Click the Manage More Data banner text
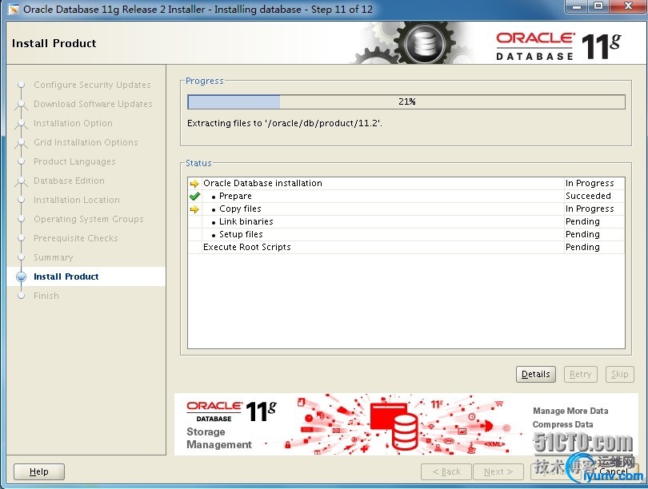The width and height of the screenshot is (648, 489). tap(570, 411)
